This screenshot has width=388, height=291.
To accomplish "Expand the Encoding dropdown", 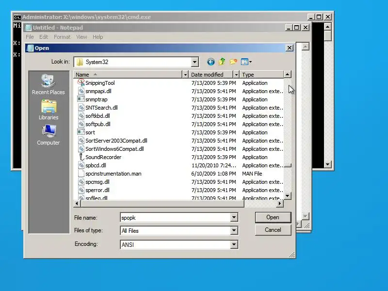I will click(x=234, y=244).
